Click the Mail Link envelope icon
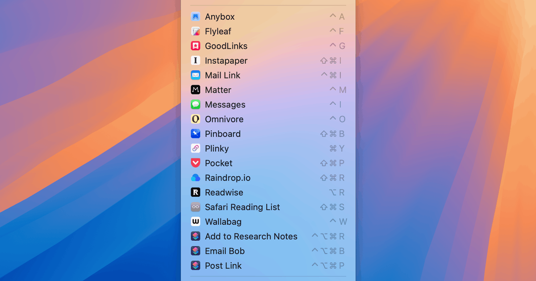Viewport: 536px width, 281px height. (x=196, y=75)
